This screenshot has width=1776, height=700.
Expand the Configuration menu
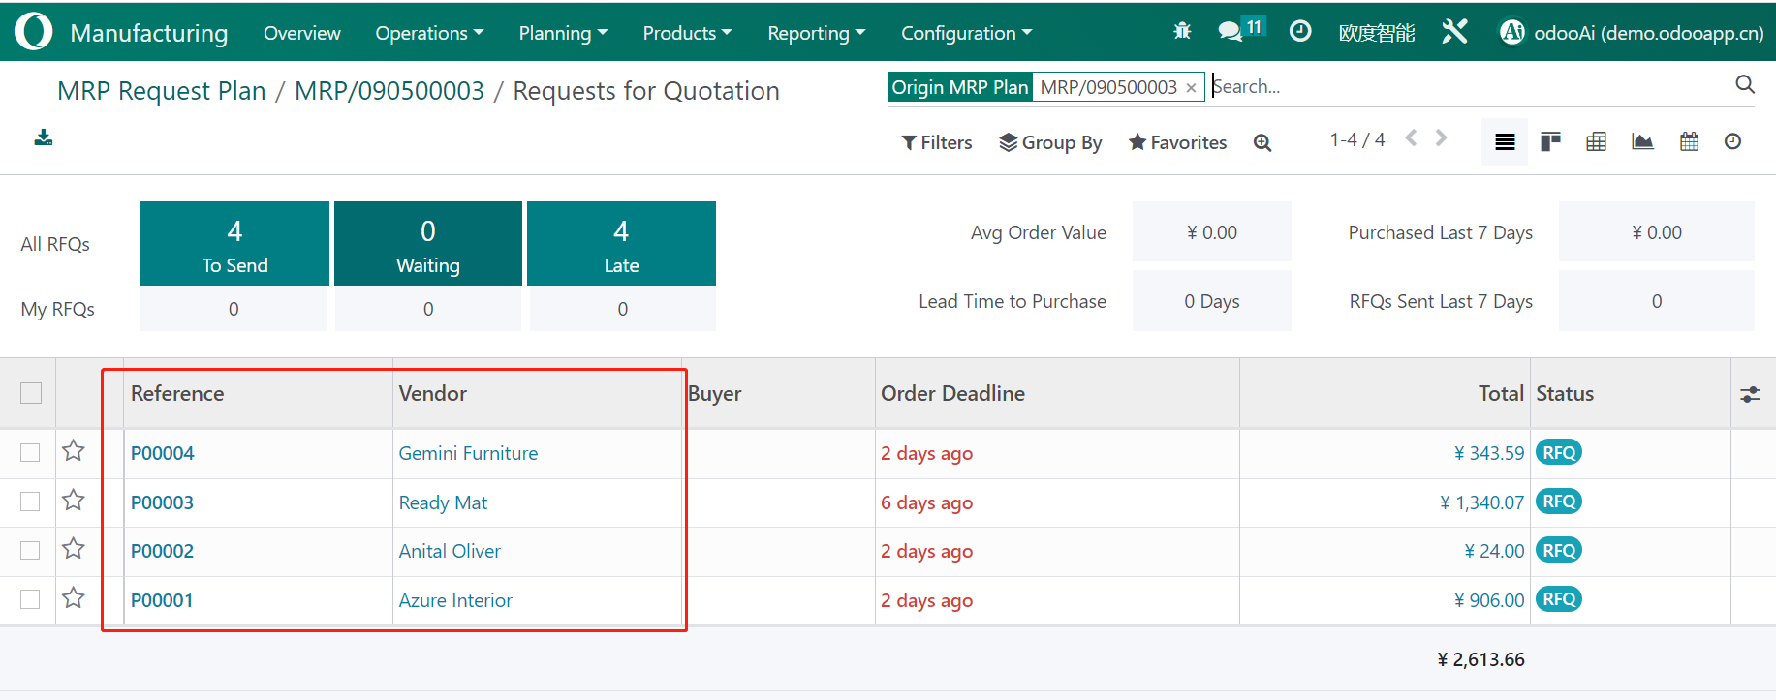(x=966, y=33)
